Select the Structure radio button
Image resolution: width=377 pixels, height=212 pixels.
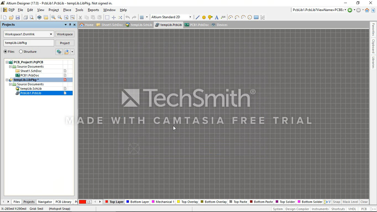[x=21, y=52]
